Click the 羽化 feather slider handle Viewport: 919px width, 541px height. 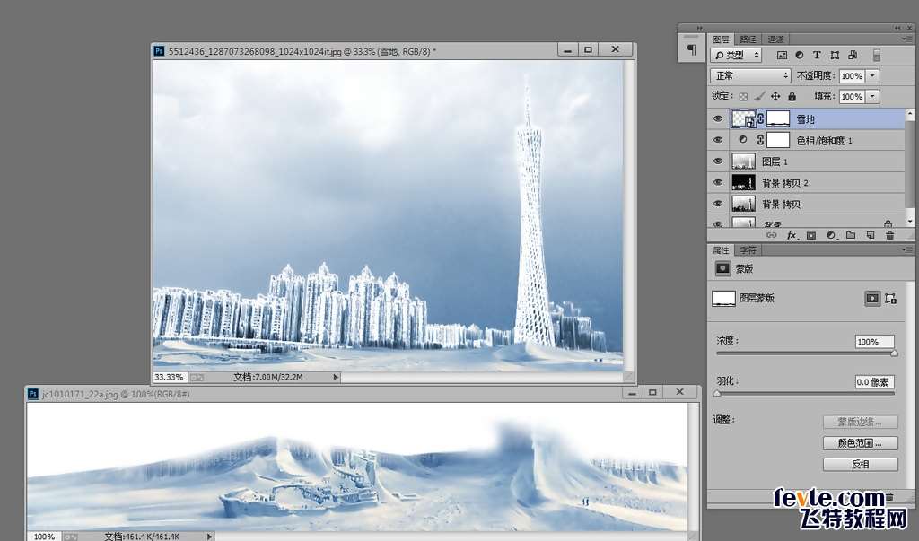[x=716, y=393]
